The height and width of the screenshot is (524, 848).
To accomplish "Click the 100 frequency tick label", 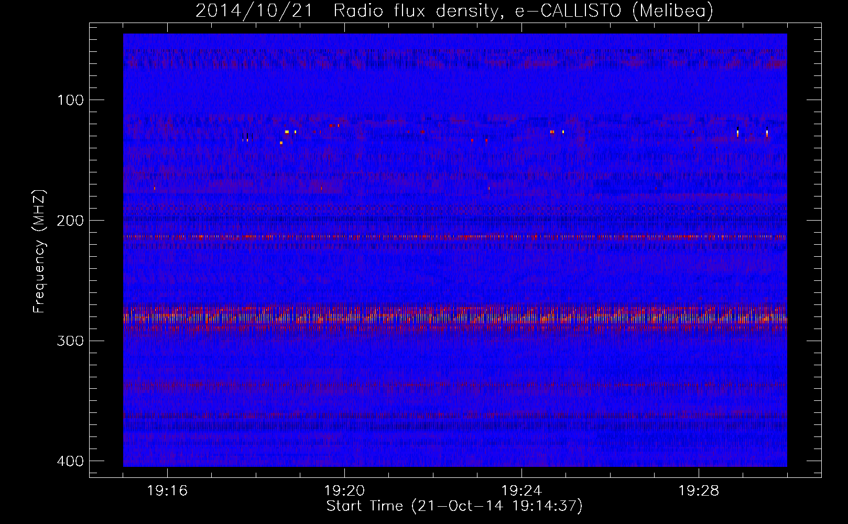I will pos(70,100).
